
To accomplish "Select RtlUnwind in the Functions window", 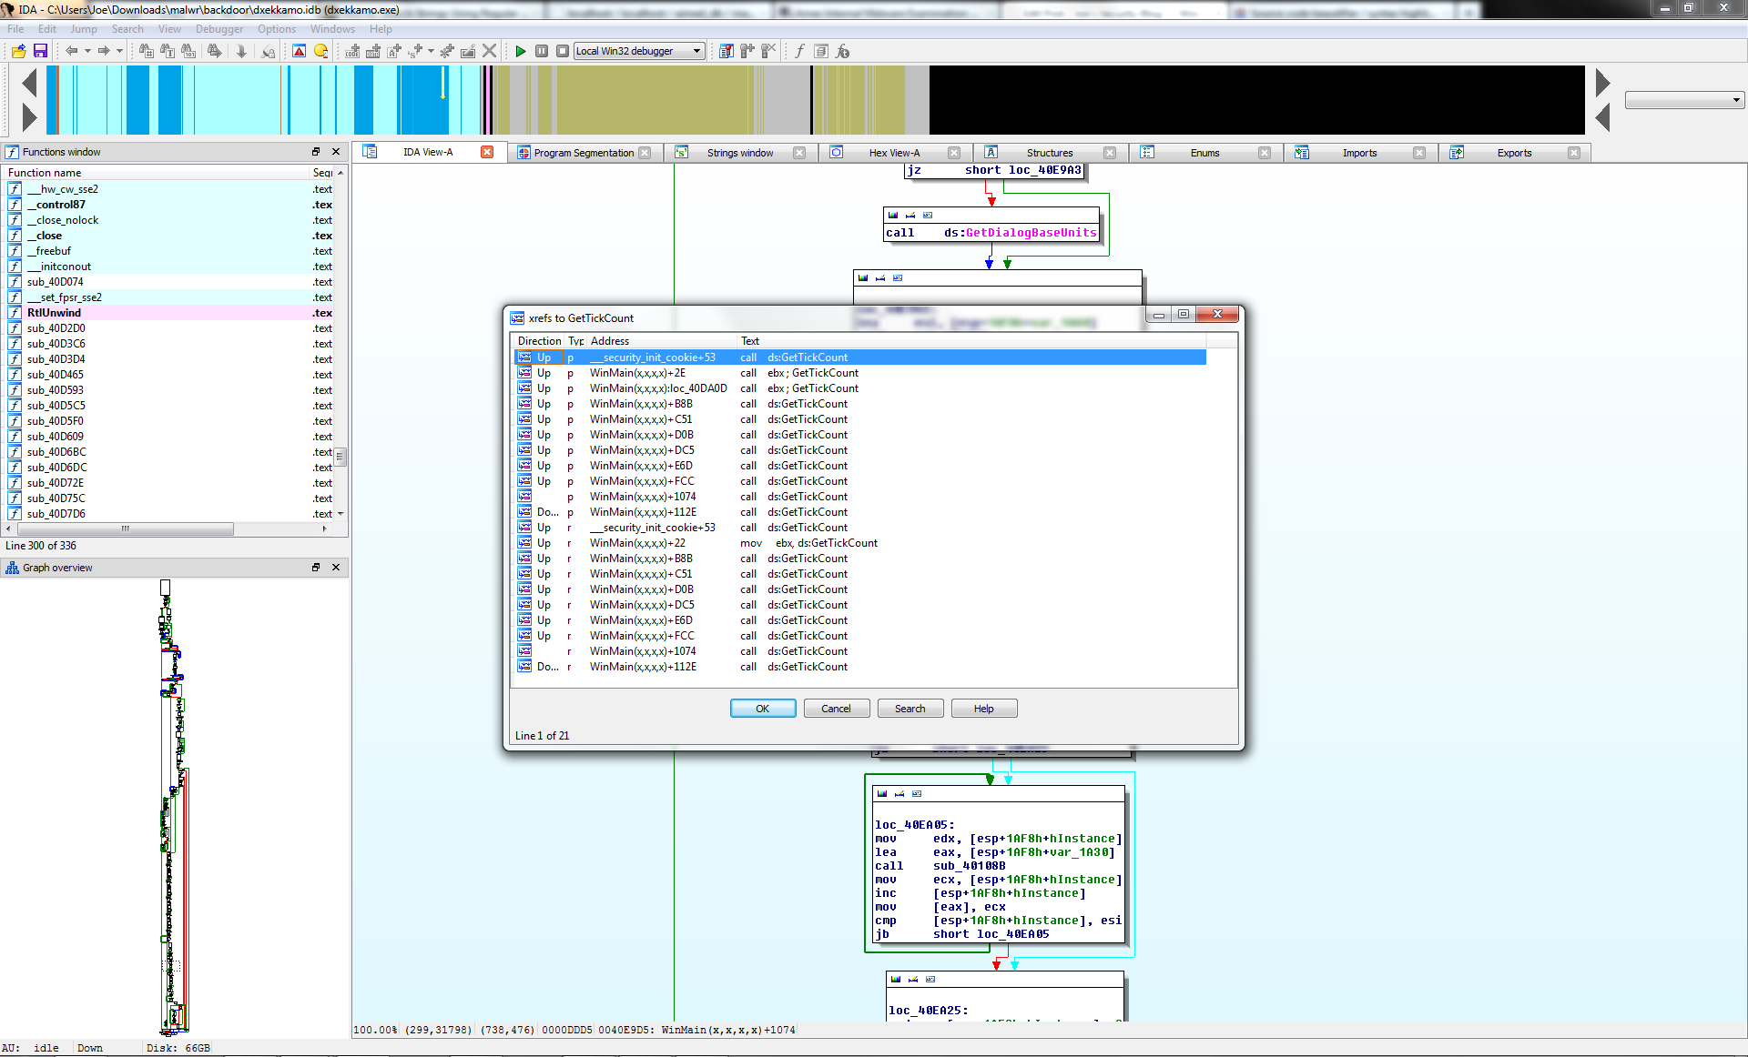I will [x=170, y=313].
